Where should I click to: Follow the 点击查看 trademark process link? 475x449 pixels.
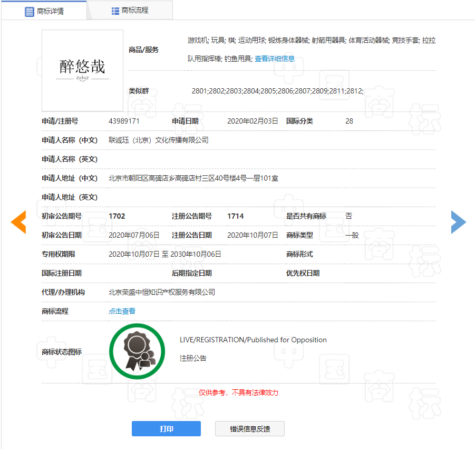point(122,311)
